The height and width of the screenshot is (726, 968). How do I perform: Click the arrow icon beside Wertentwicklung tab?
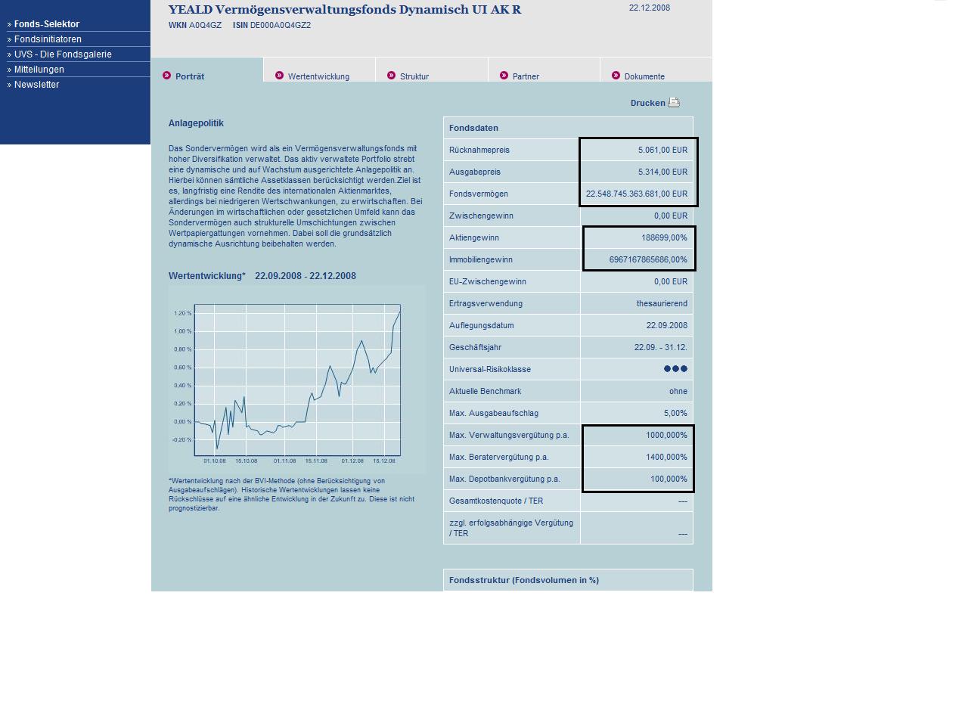[279, 75]
